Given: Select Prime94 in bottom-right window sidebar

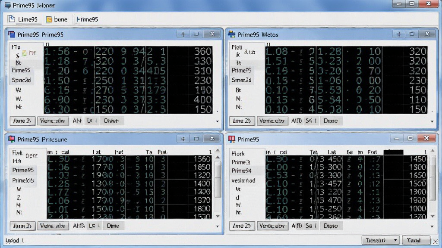Looking at the screenshot, I should 242,170.
